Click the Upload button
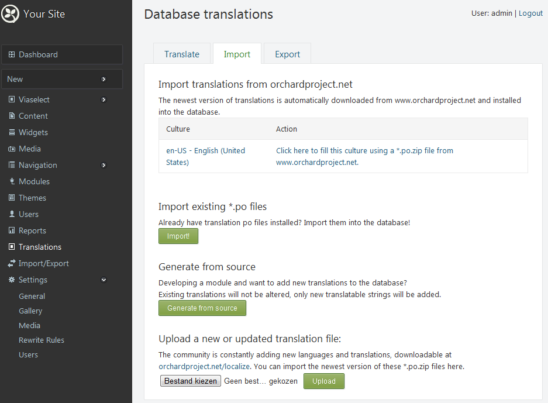 [323, 381]
